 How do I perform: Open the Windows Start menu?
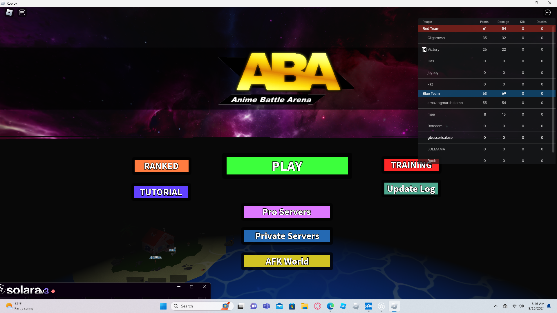pos(163,306)
